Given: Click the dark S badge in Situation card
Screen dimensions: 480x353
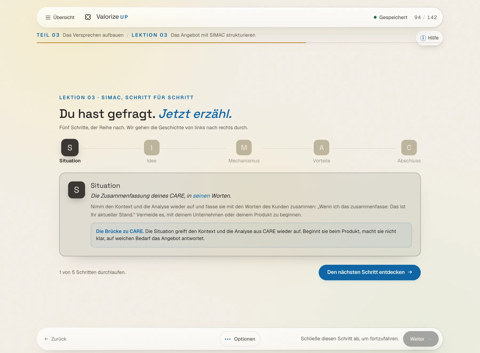Looking at the screenshot, I should [x=77, y=190].
